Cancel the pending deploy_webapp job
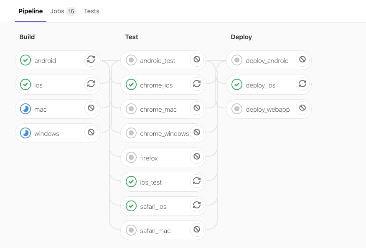 [302, 109]
